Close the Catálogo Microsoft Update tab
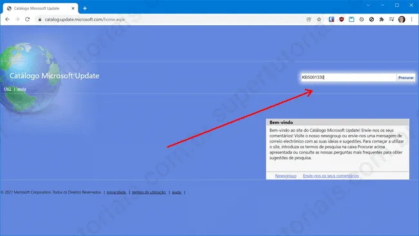Viewport: 419px width, 236px height. (73, 8)
